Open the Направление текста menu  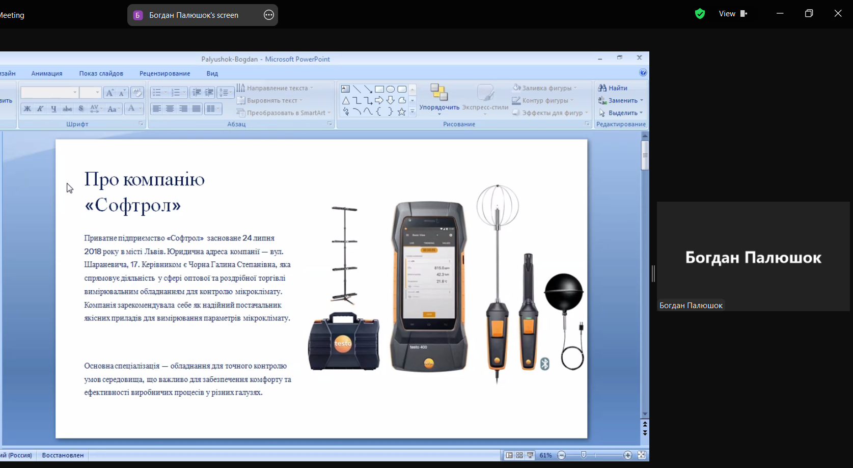click(x=275, y=88)
